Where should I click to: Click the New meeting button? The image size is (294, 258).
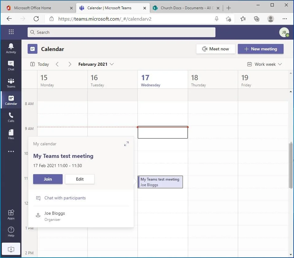pyautogui.click(x=261, y=49)
